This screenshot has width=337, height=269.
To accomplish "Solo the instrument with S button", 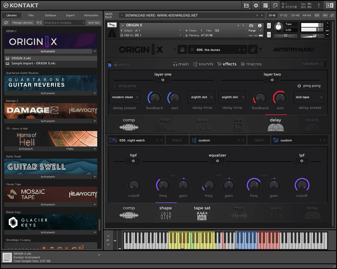I will pos(269,26).
